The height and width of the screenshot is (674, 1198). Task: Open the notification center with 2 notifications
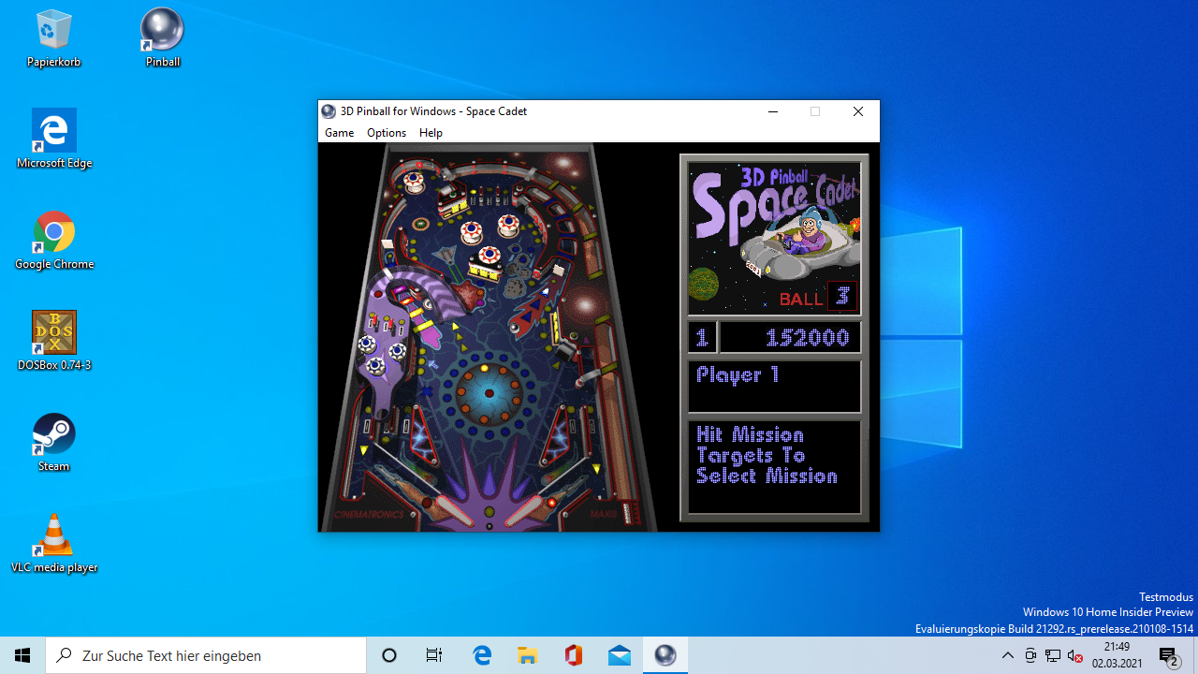point(1168,655)
